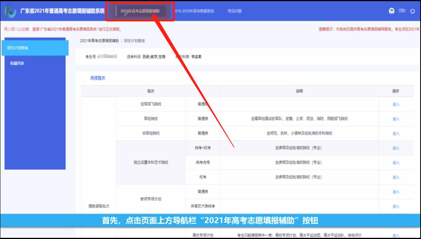Open the 常见问题 menu item
This screenshot has height=239, width=421.
click(234, 11)
